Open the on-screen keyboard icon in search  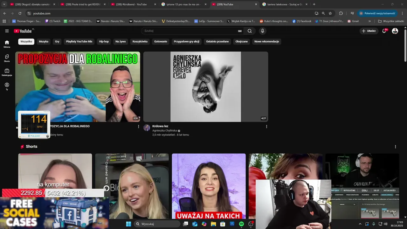click(240, 31)
